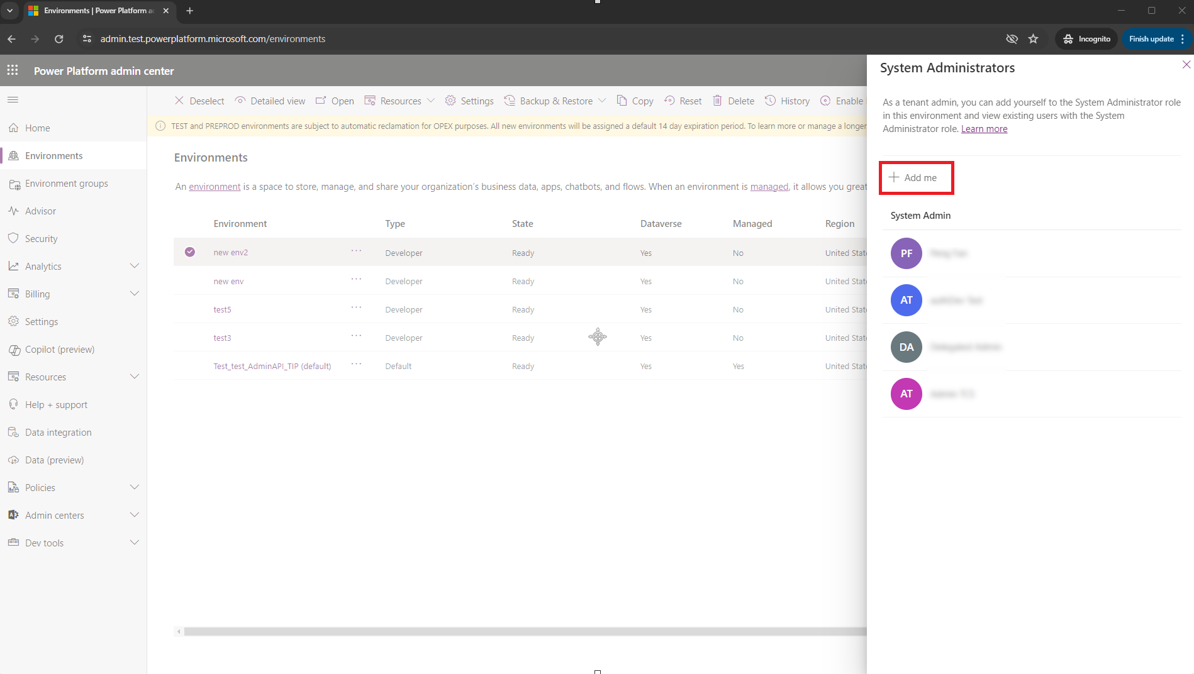Bookmark this page with star icon
Viewport: 1194px width, 674px height.
pos(1033,39)
